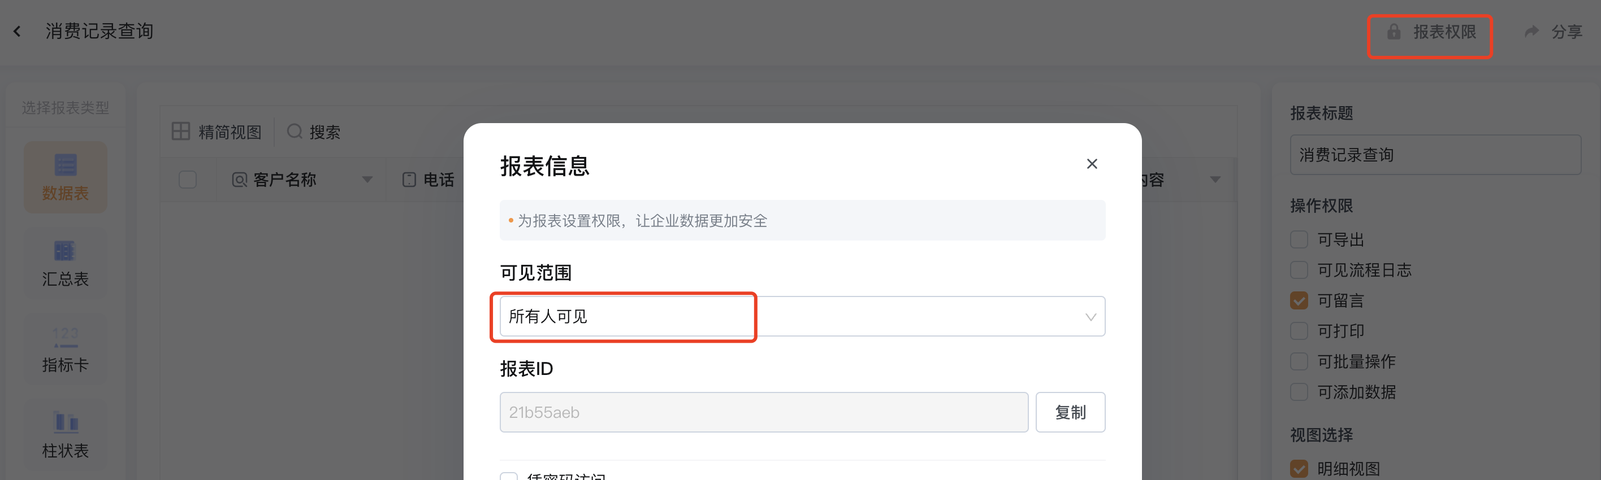Open the 精简视图 grid view icon
1601x480 pixels.
180,132
